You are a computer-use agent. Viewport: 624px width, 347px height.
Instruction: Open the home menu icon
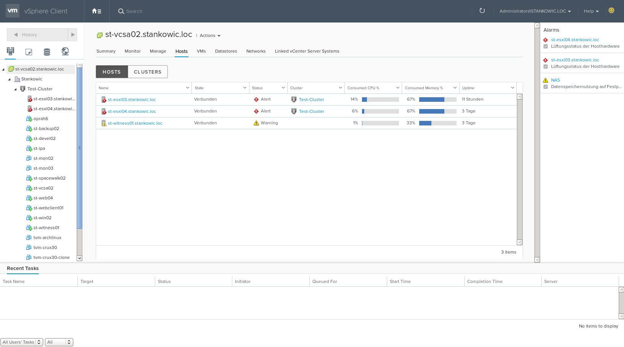point(96,11)
